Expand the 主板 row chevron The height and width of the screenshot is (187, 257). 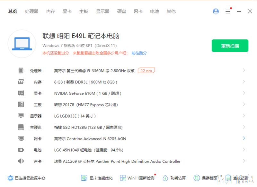(x=244, y=104)
